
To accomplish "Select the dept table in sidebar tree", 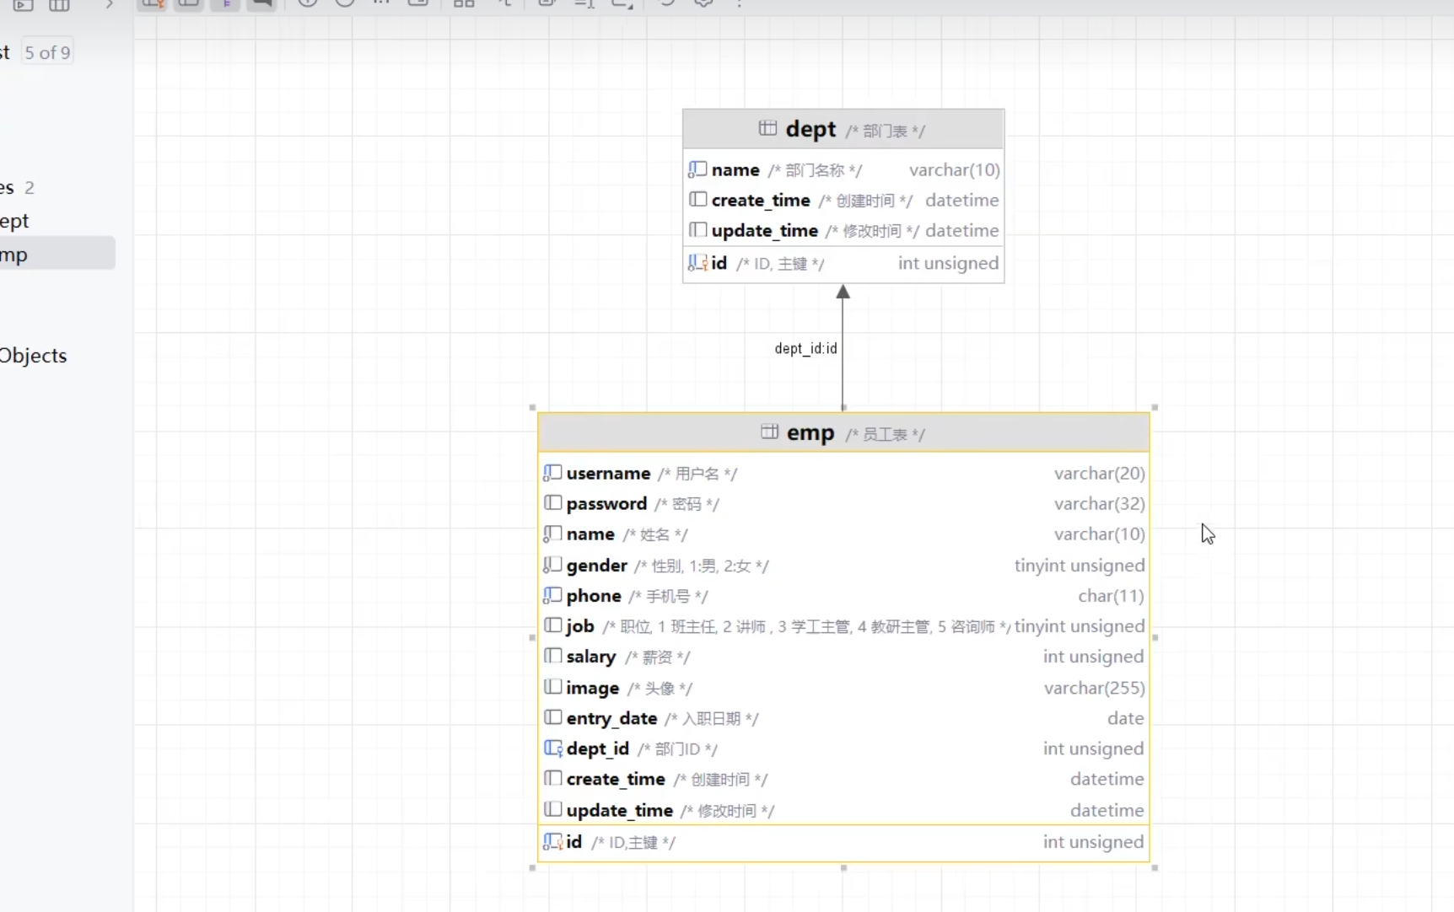I will (x=17, y=221).
